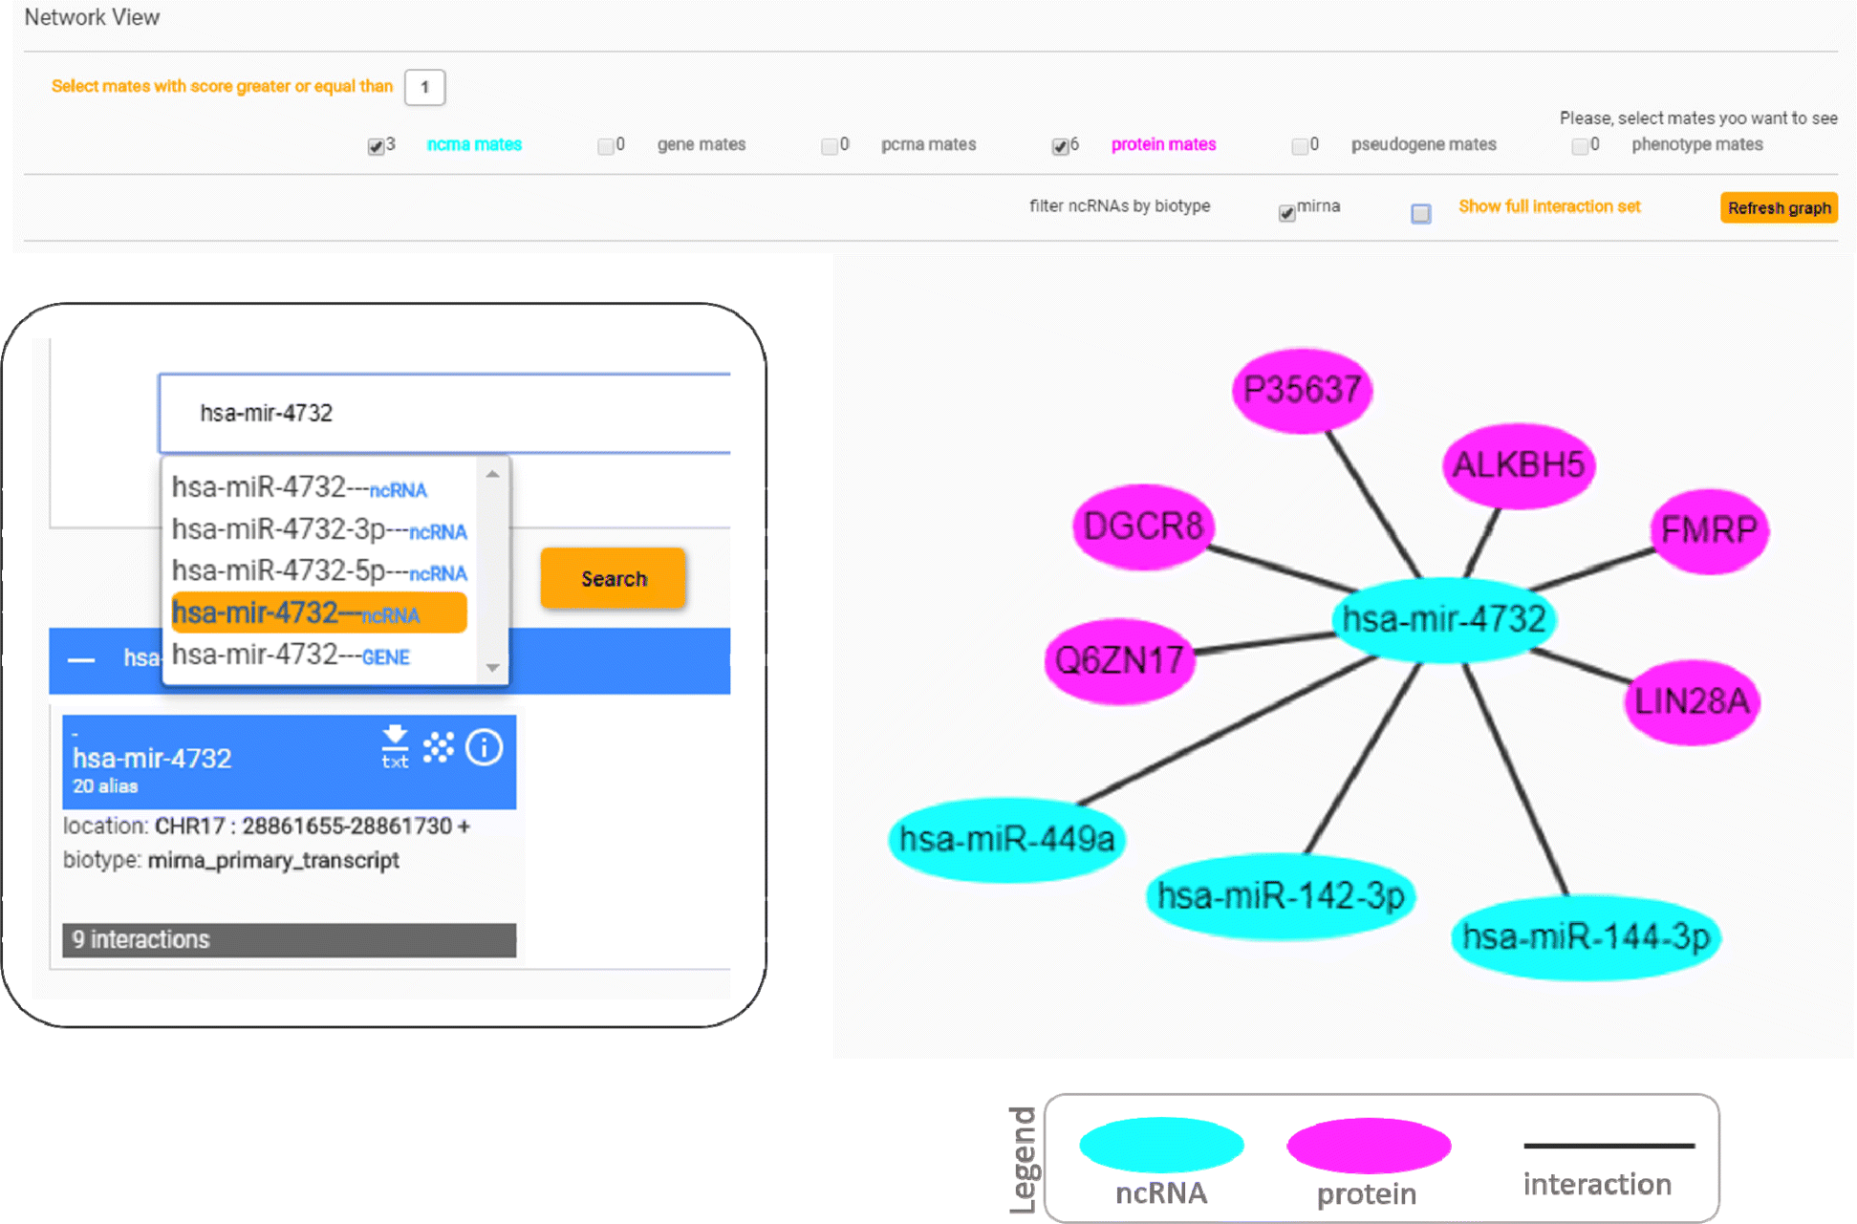This screenshot has width=1857, height=1224.
Task: Click the orange Search button
Action: (x=613, y=578)
